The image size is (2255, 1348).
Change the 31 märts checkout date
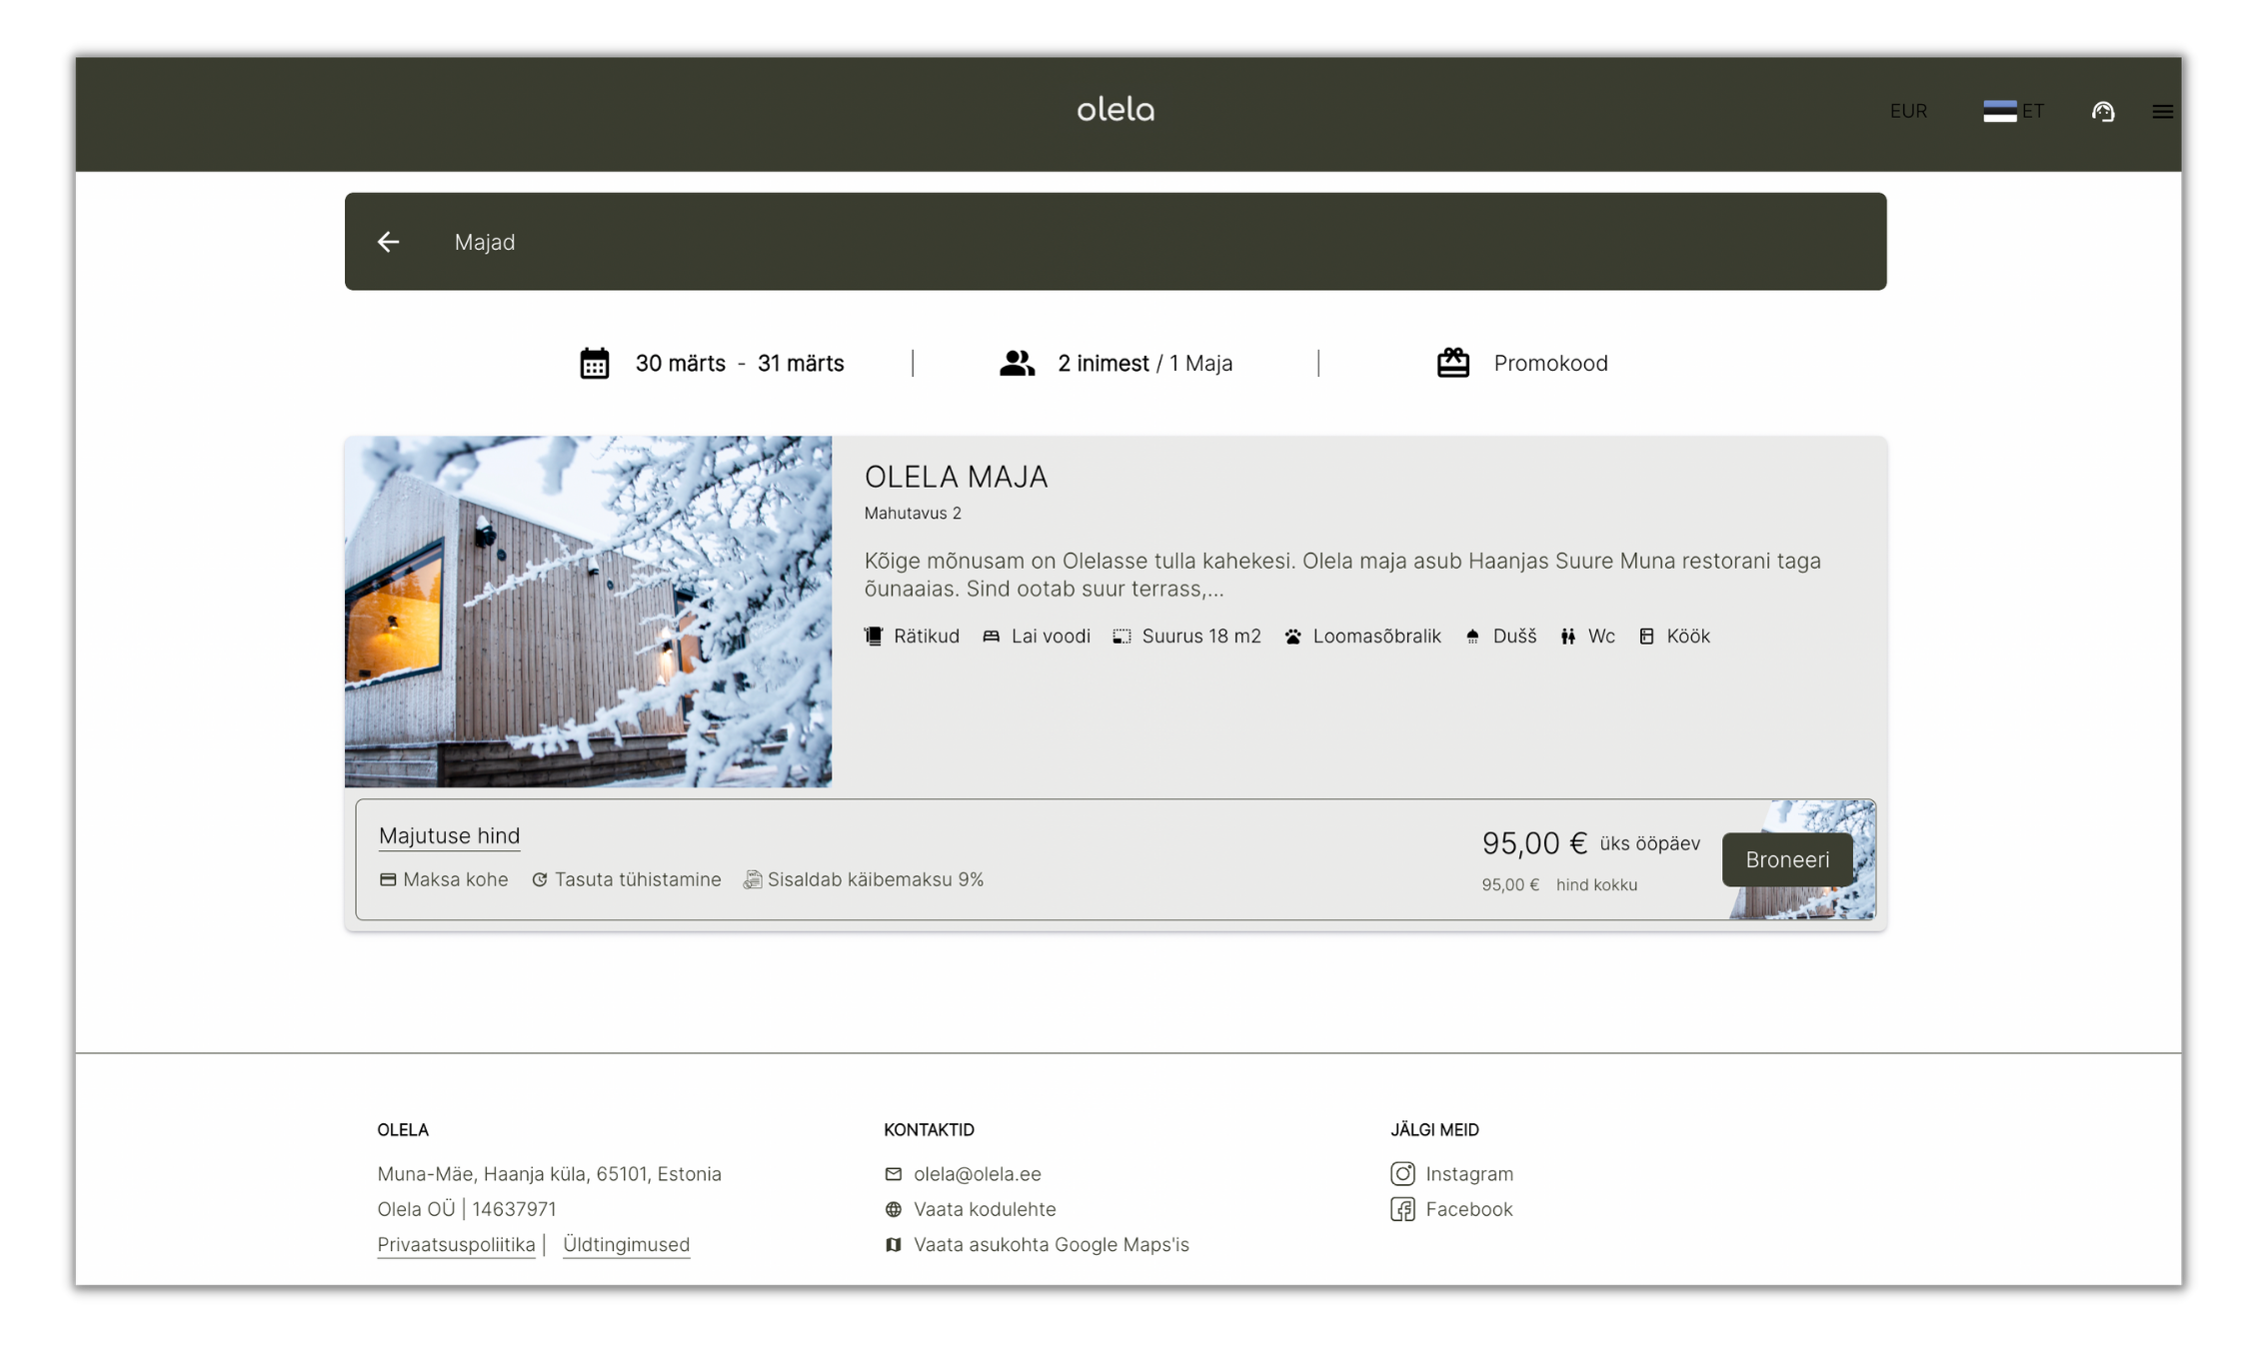tap(801, 363)
